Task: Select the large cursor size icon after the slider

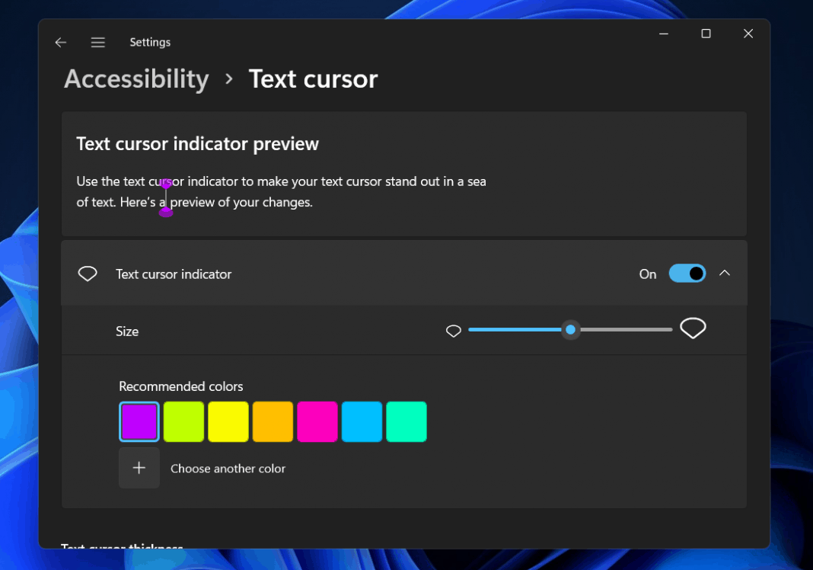Action: tap(693, 328)
